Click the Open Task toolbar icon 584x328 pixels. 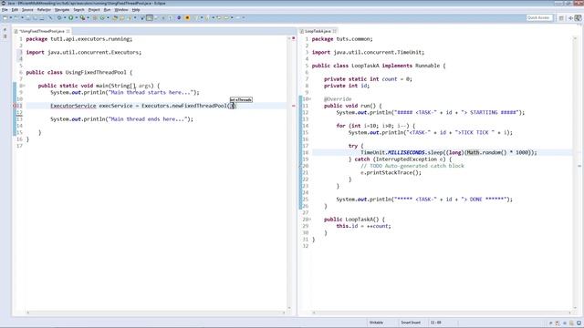[x=121, y=17]
